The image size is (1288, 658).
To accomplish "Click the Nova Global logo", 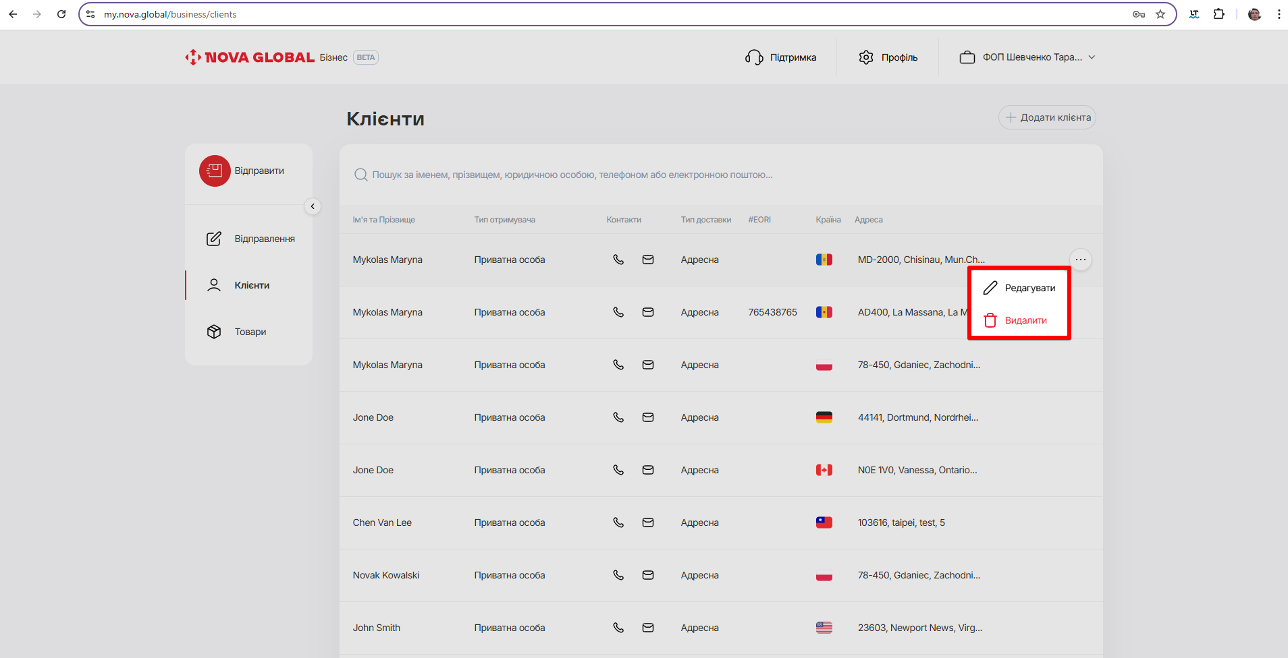I will [250, 57].
